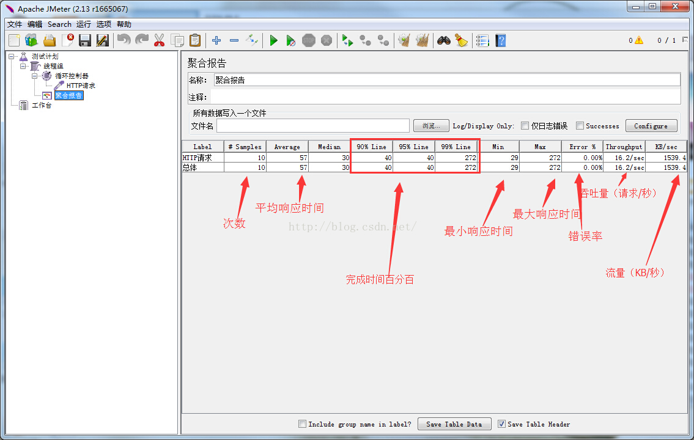
Task: Select 工作台 in the tree
Action: [42, 105]
